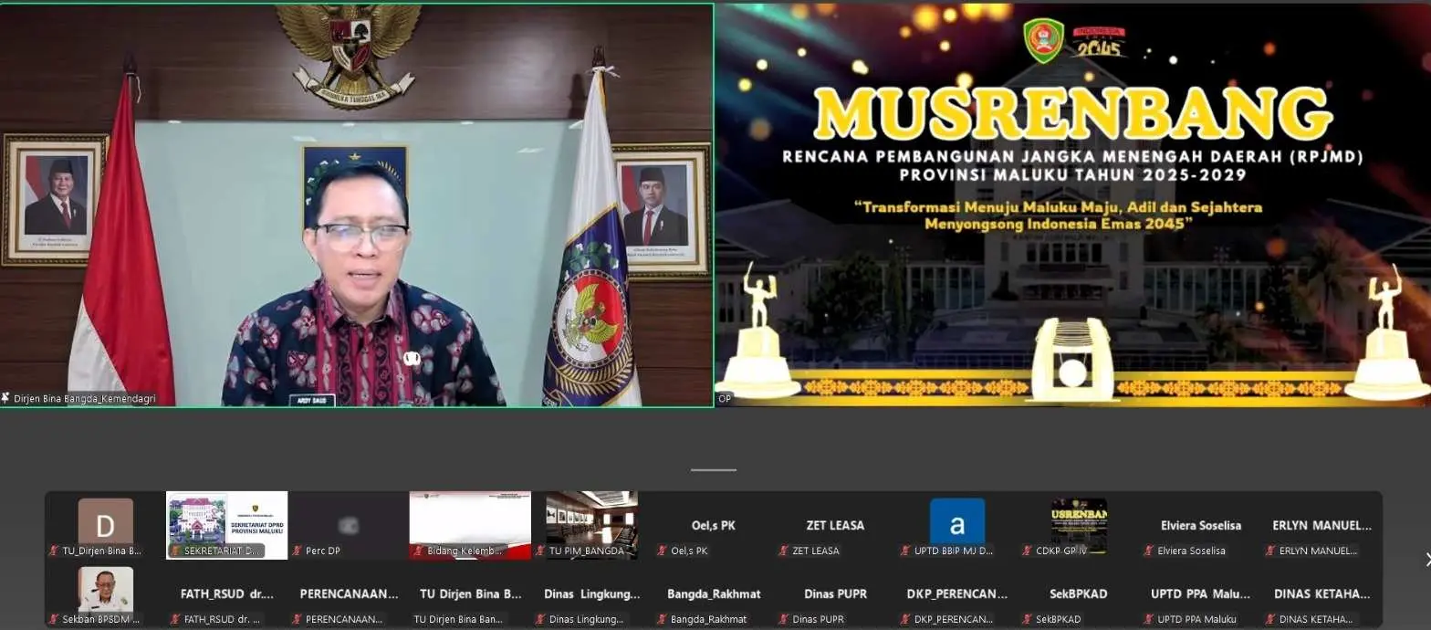Click the blue 'a' avatar of UPTD BBIP
The height and width of the screenshot is (630, 1431).
pyautogui.click(x=956, y=520)
